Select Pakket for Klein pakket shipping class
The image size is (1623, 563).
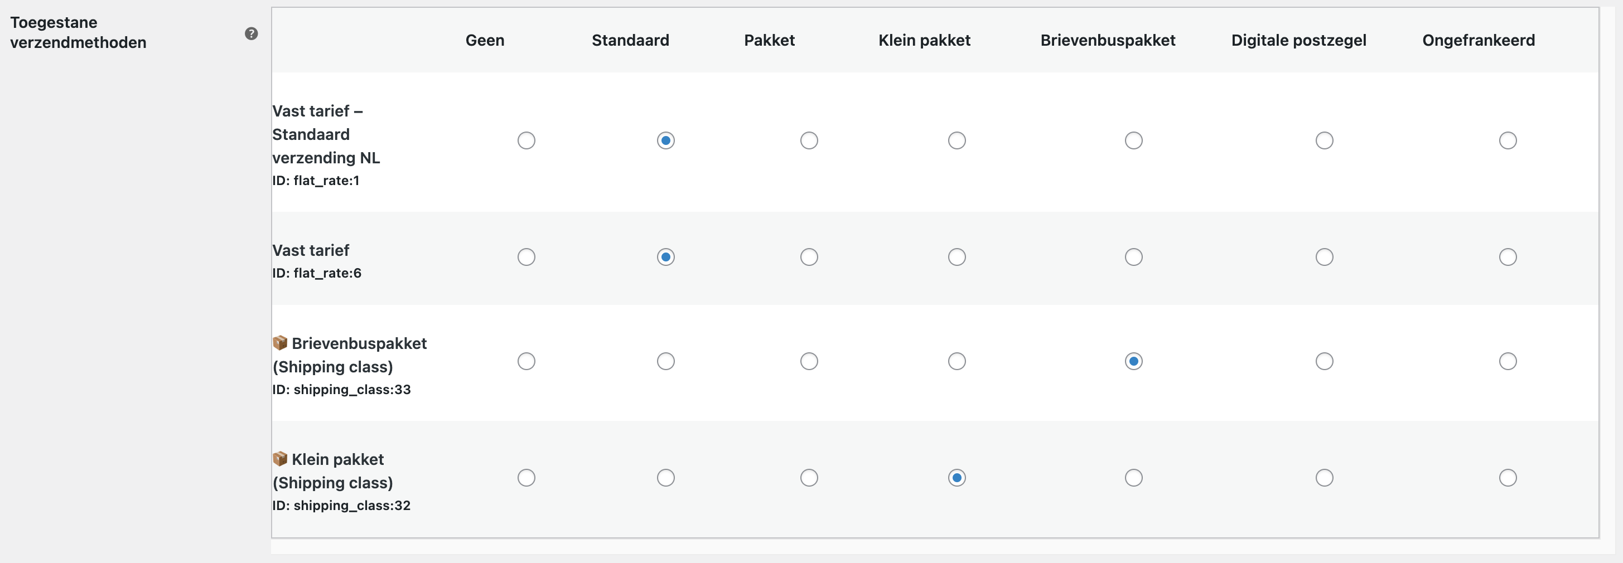[x=809, y=478]
